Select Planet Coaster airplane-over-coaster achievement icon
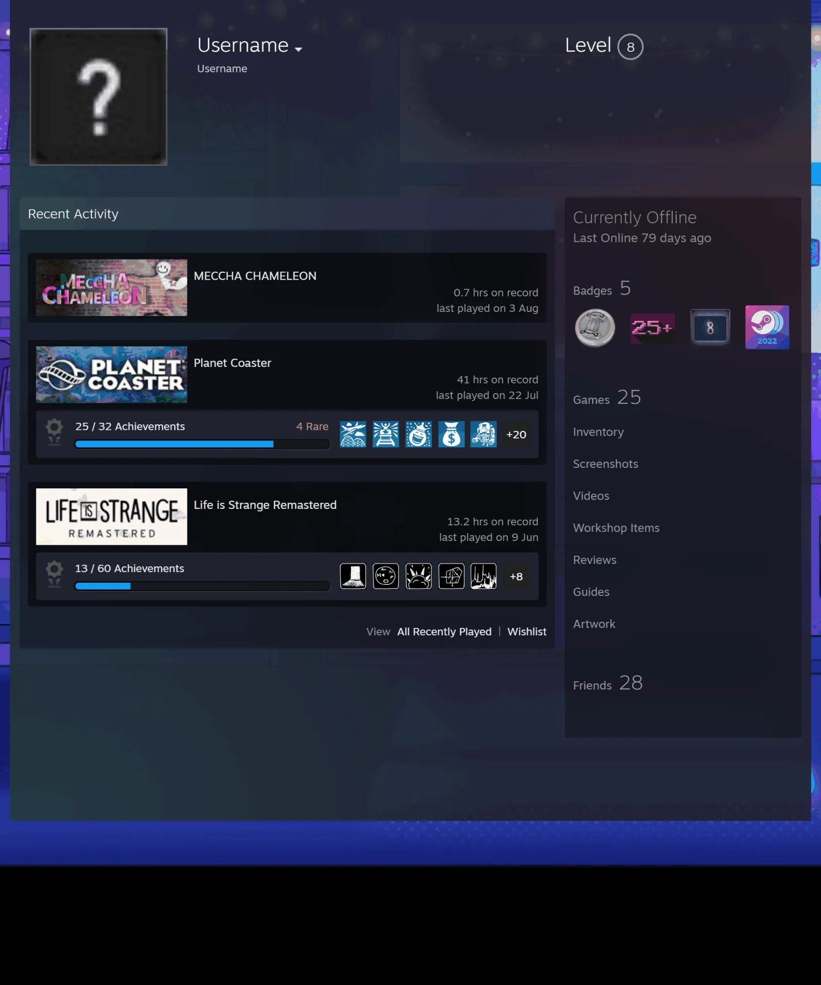The width and height of the screenshot is (821, 985). (353, 435)
